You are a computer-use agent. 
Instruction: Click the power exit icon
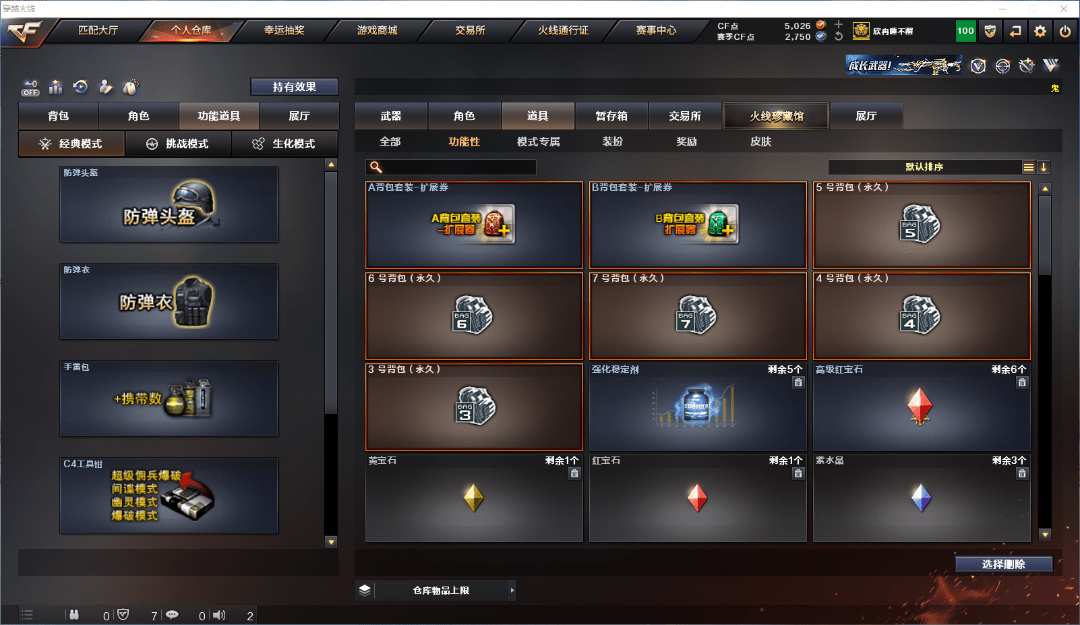tap(1065, 31)
